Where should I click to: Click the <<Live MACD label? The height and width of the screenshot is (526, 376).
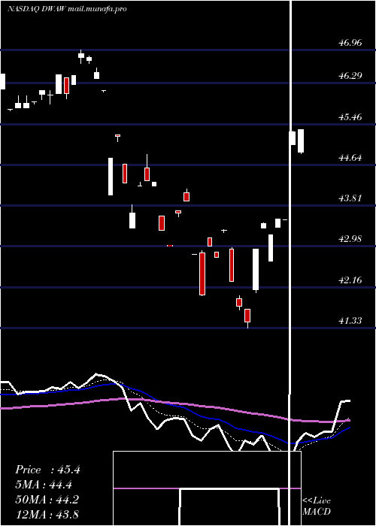point(317,506)
